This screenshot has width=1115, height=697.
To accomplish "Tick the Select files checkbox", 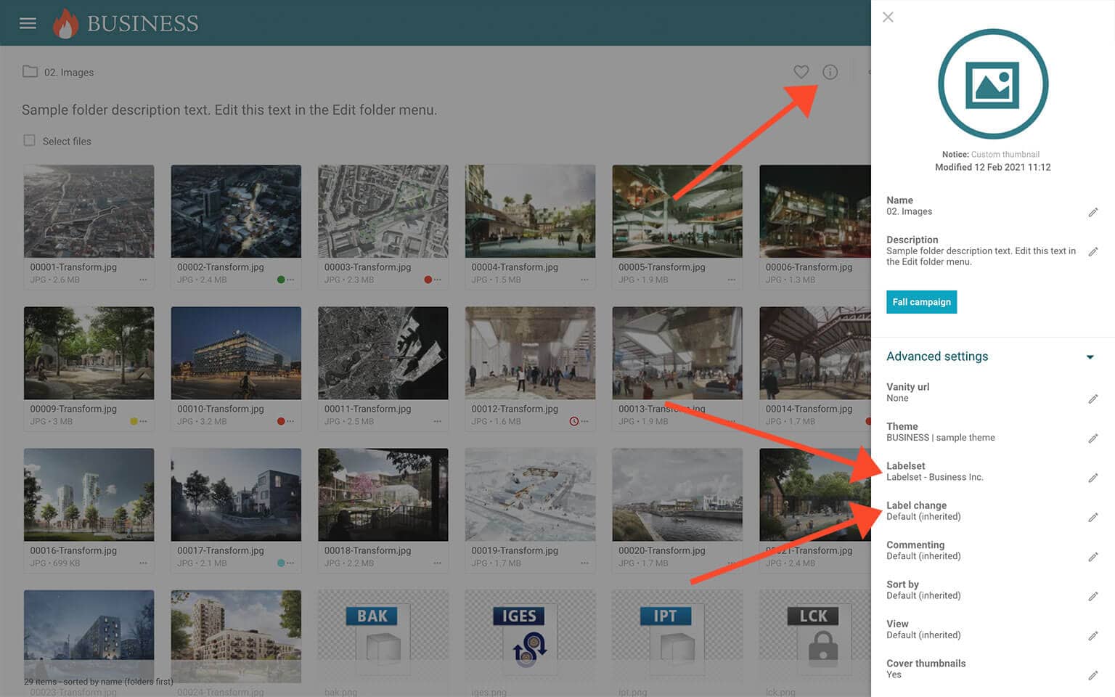I will point(29,141).
